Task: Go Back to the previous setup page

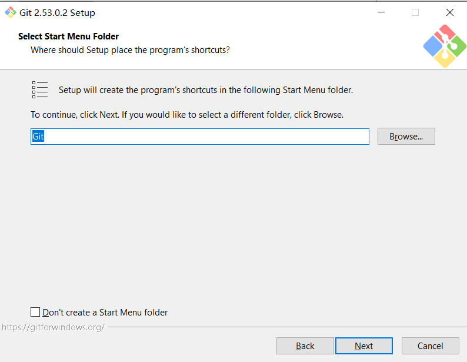Action: (x=305, y=346)
